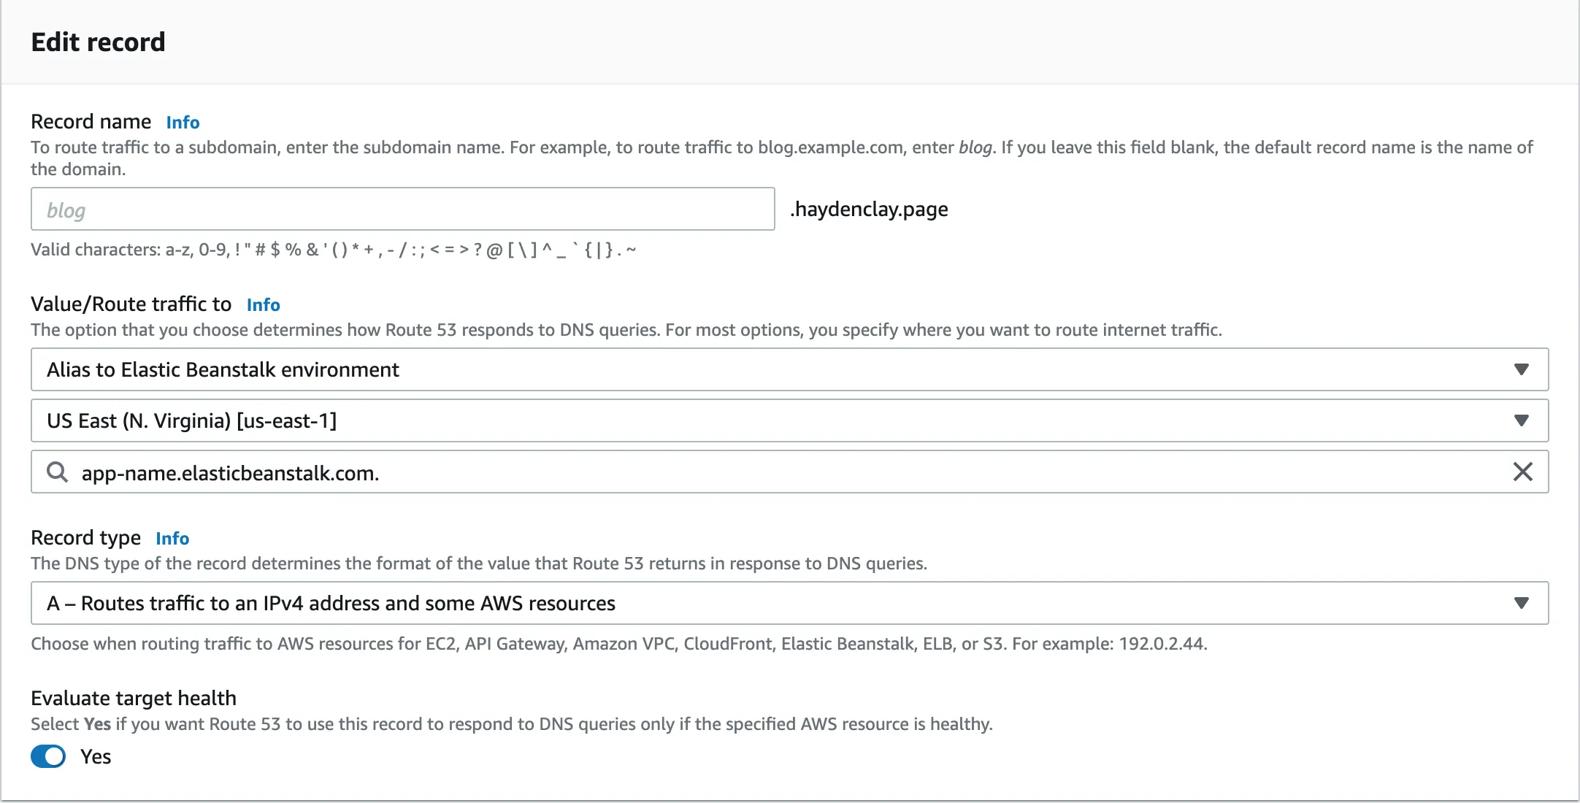Clear the elasticbeanstalk endpoint with X icon

pyautogui.click(x=1522, y=472)
